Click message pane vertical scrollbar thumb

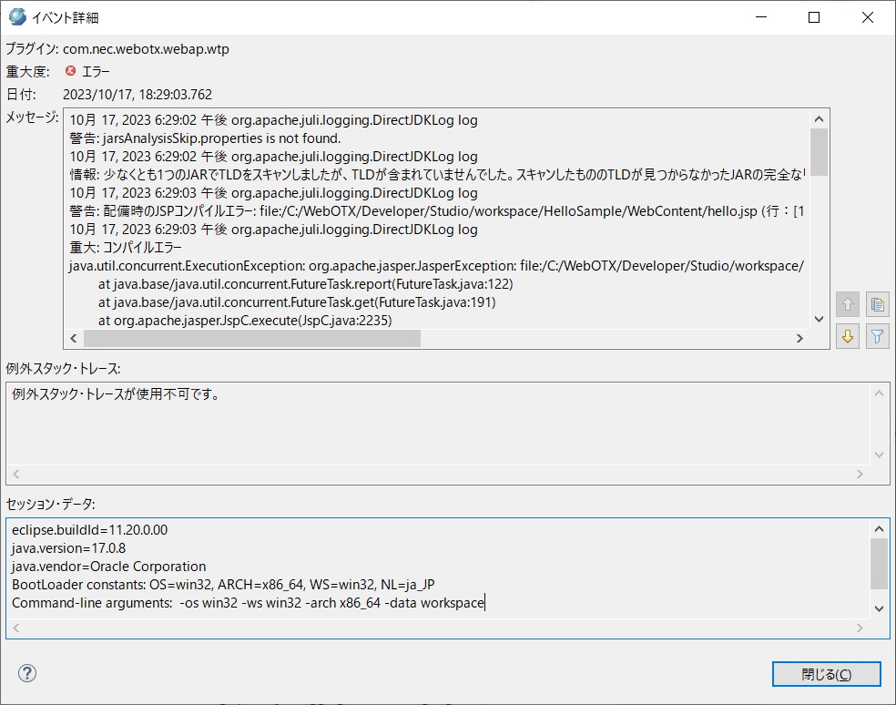819,151
